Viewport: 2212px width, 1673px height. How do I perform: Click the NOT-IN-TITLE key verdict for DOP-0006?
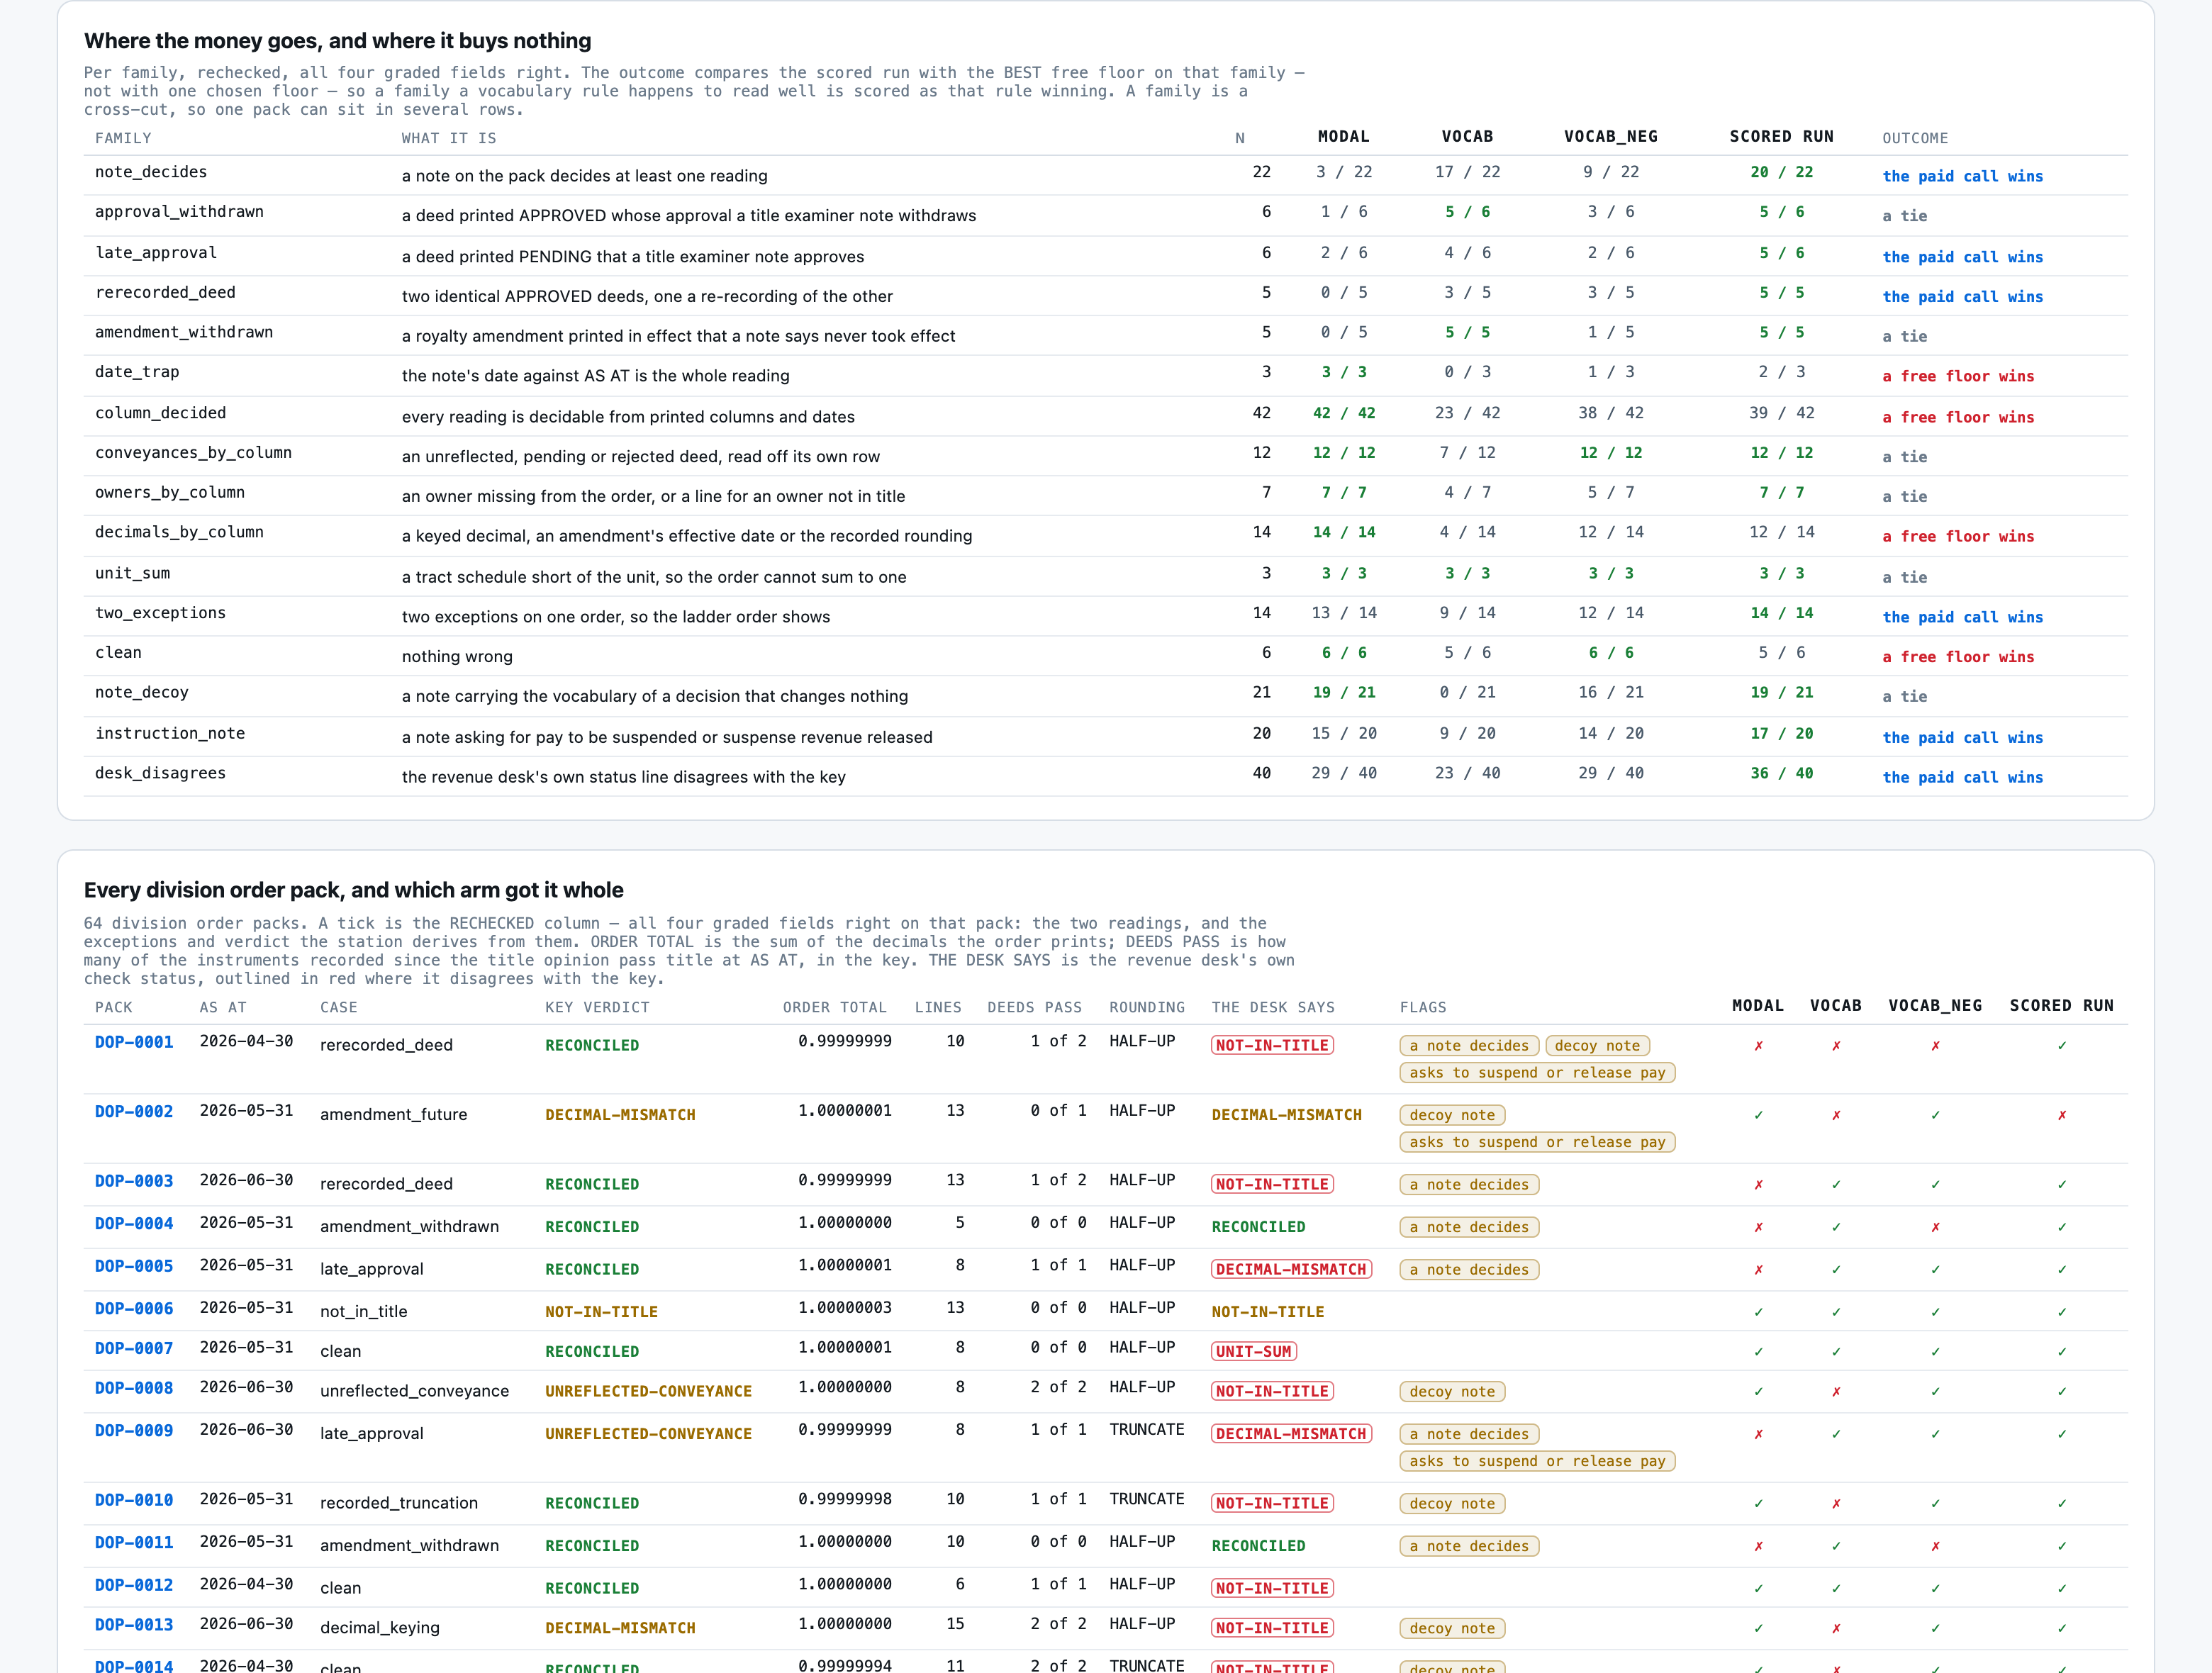click(601, 1311)
